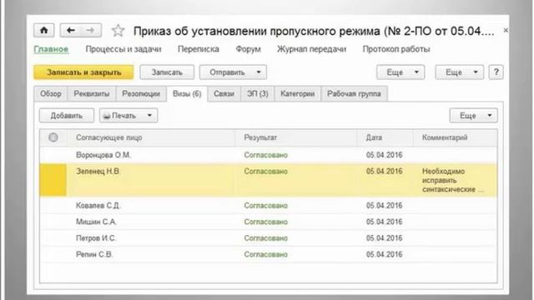
Task: Click the printer icon on Печать button
Action: (107, 116)
